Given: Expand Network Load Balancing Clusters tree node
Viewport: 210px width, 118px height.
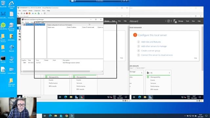Looking at the screenshot, I should coord(22,25).
